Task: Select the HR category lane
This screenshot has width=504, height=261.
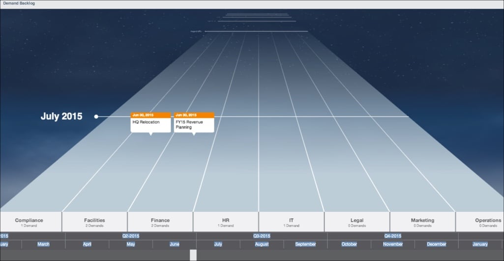Action: (x=226, y=222)
